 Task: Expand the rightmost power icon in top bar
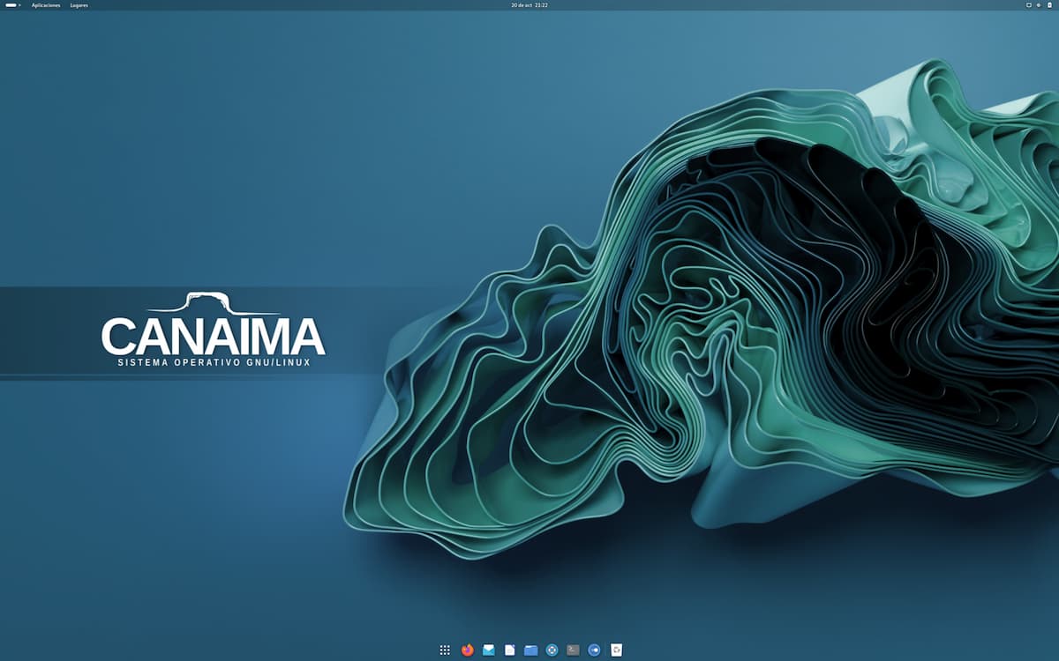[1049, 5]
